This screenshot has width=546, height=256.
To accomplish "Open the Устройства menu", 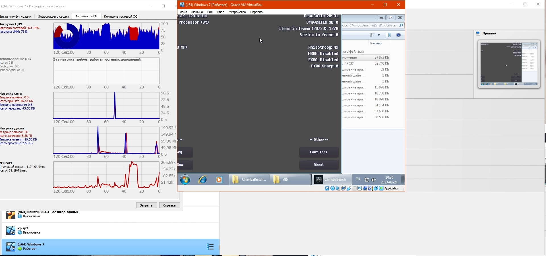I will point(237,12).
